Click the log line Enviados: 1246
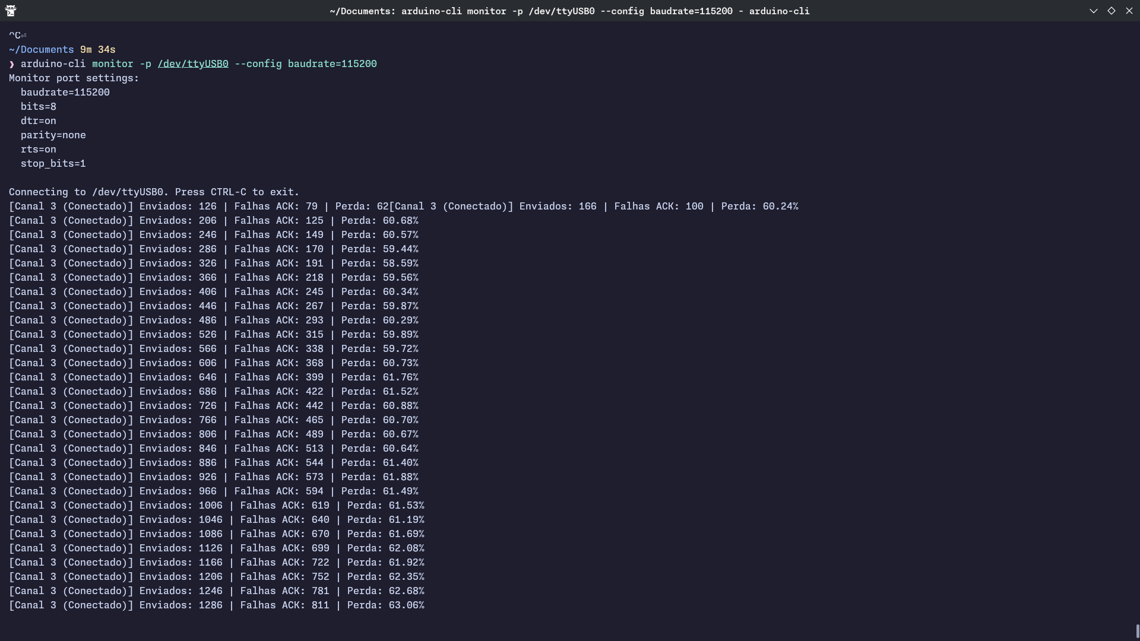Screen dimensions: 1140x641 coord(217,591)
